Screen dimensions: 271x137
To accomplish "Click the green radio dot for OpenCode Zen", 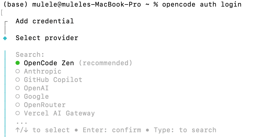I will [18, 63].
